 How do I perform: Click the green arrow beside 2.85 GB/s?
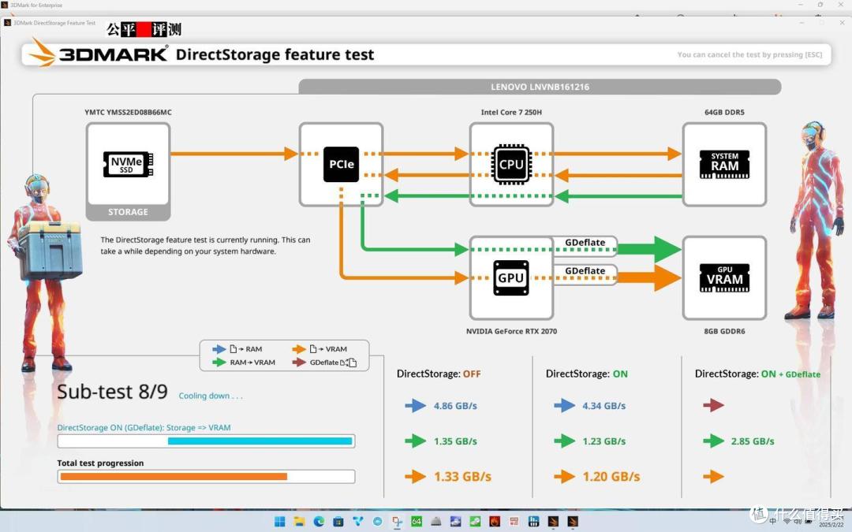pos(713,441)
